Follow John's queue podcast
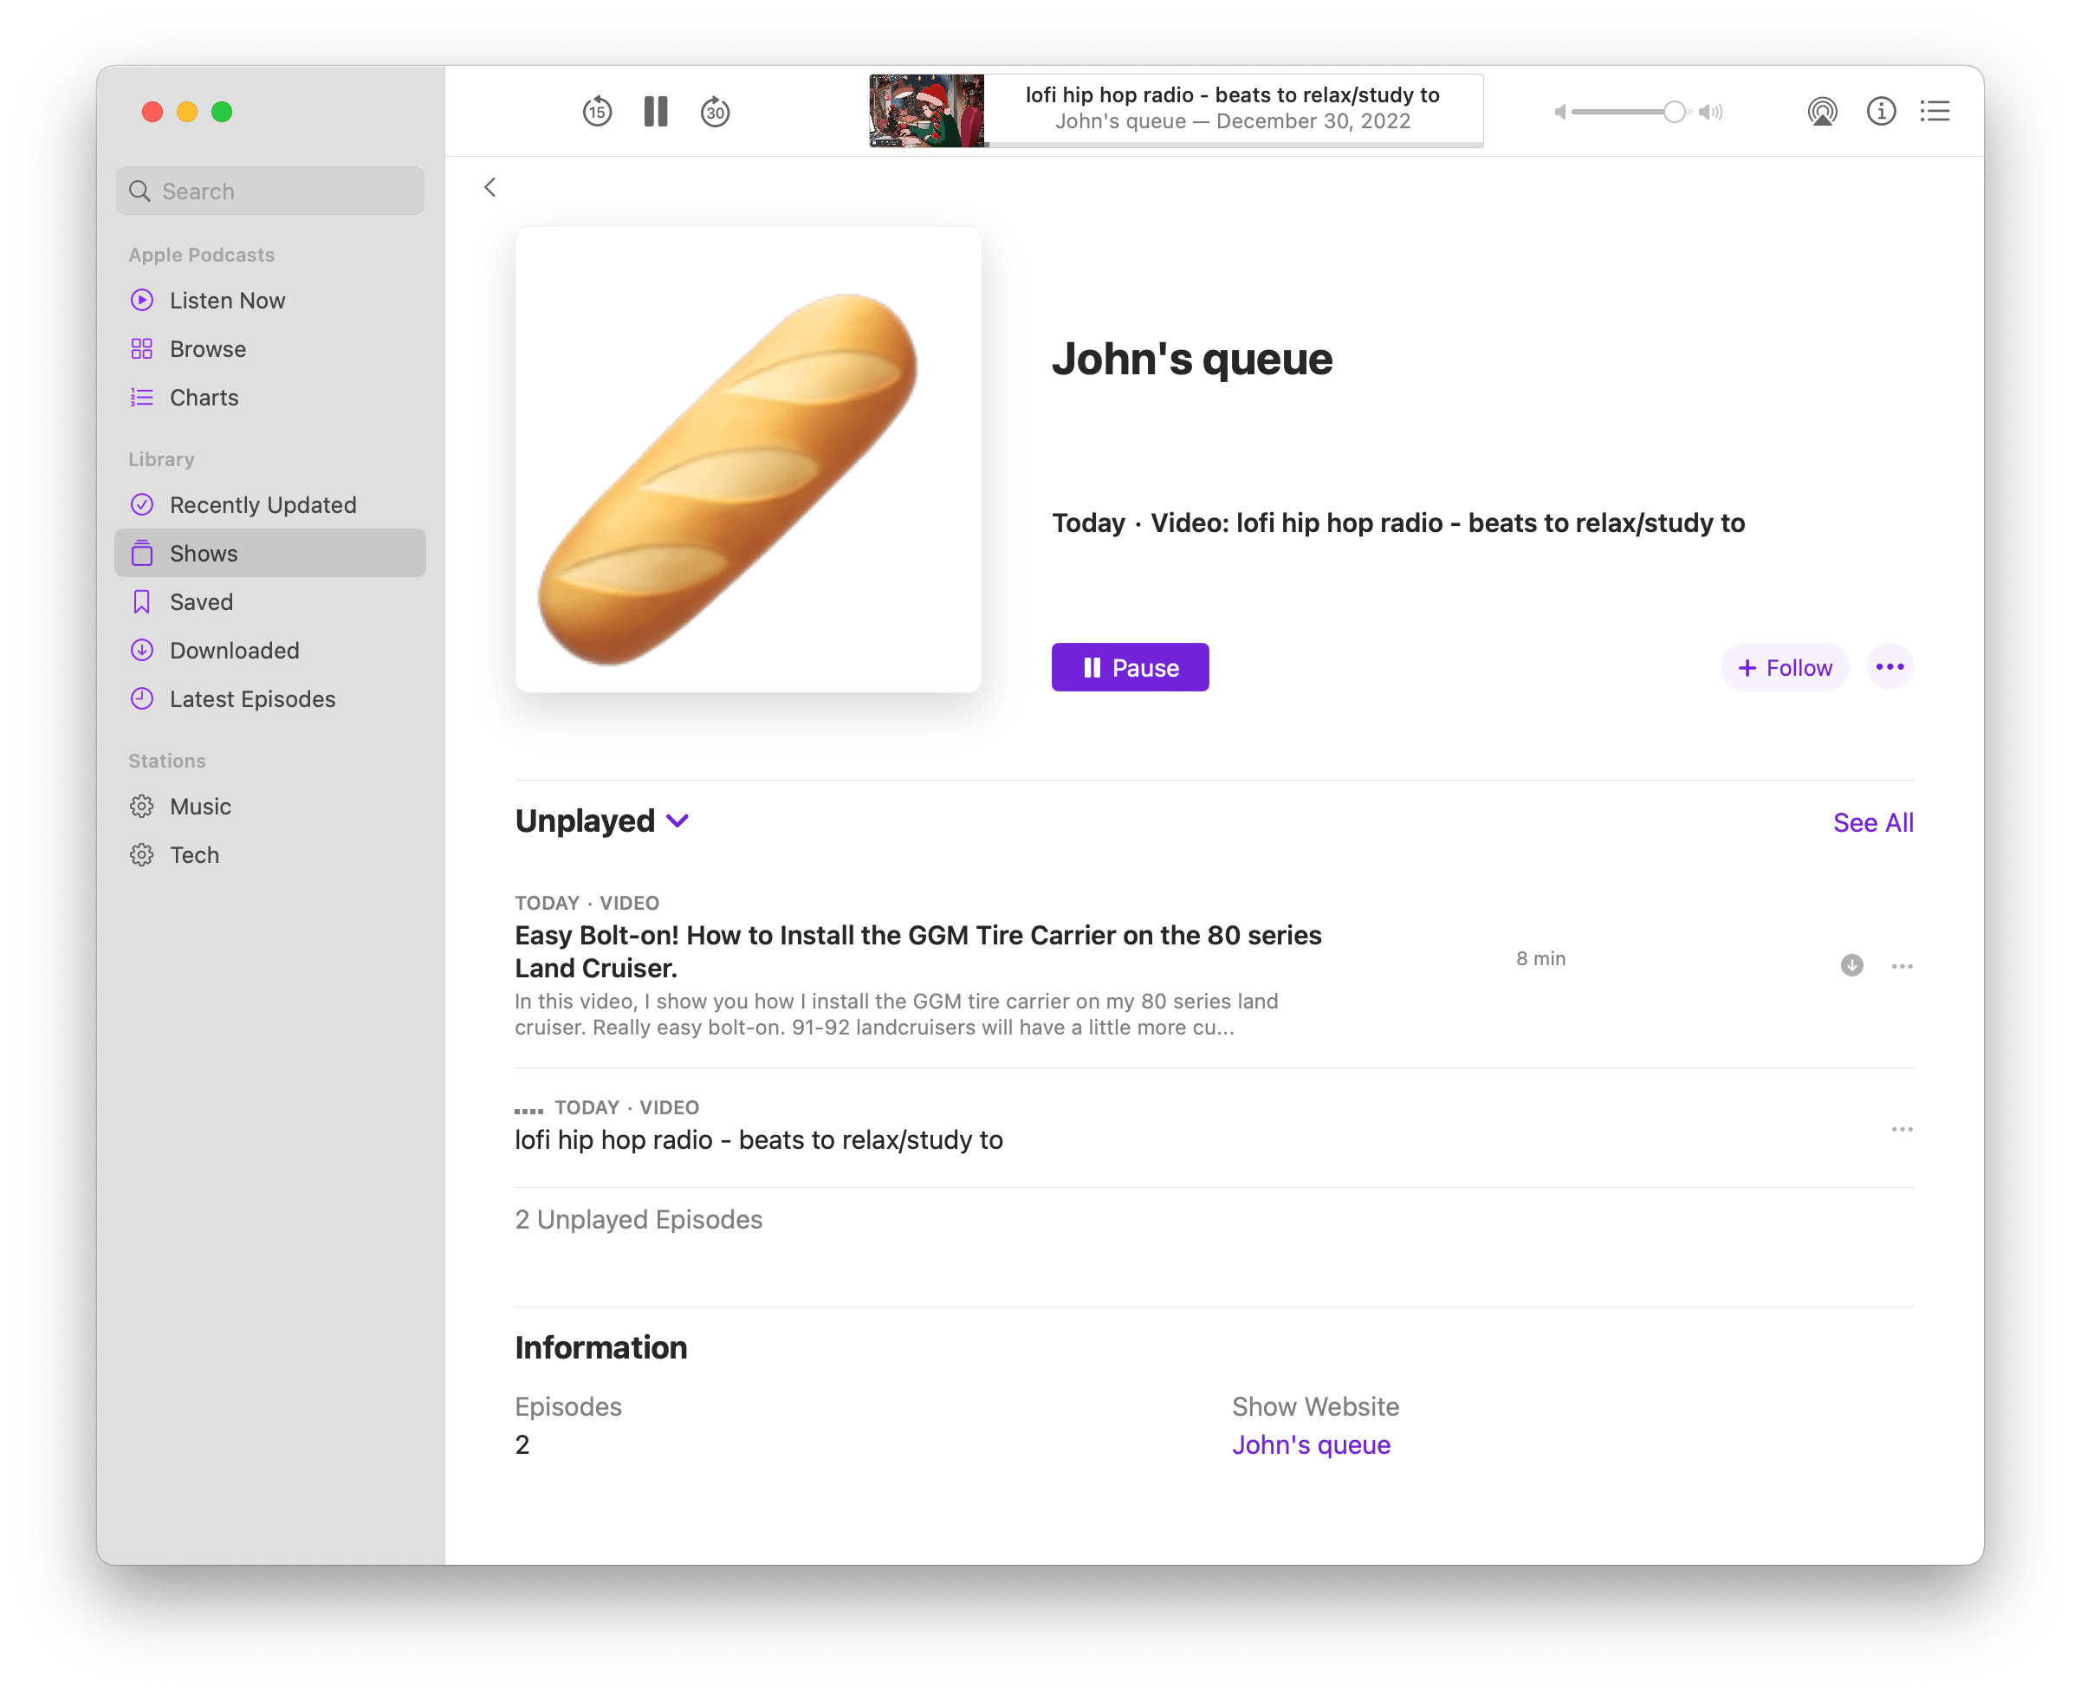Screen dimensions: 2081x1693 pyautogui.click(x=1786, y=667)
